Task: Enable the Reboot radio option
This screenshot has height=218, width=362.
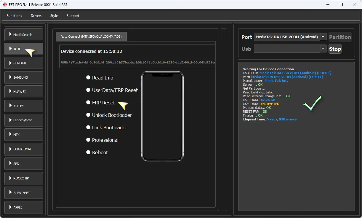Action: point(88,152)
